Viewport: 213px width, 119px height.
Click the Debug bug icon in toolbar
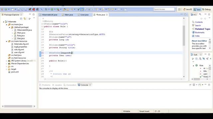coord(46,9)
